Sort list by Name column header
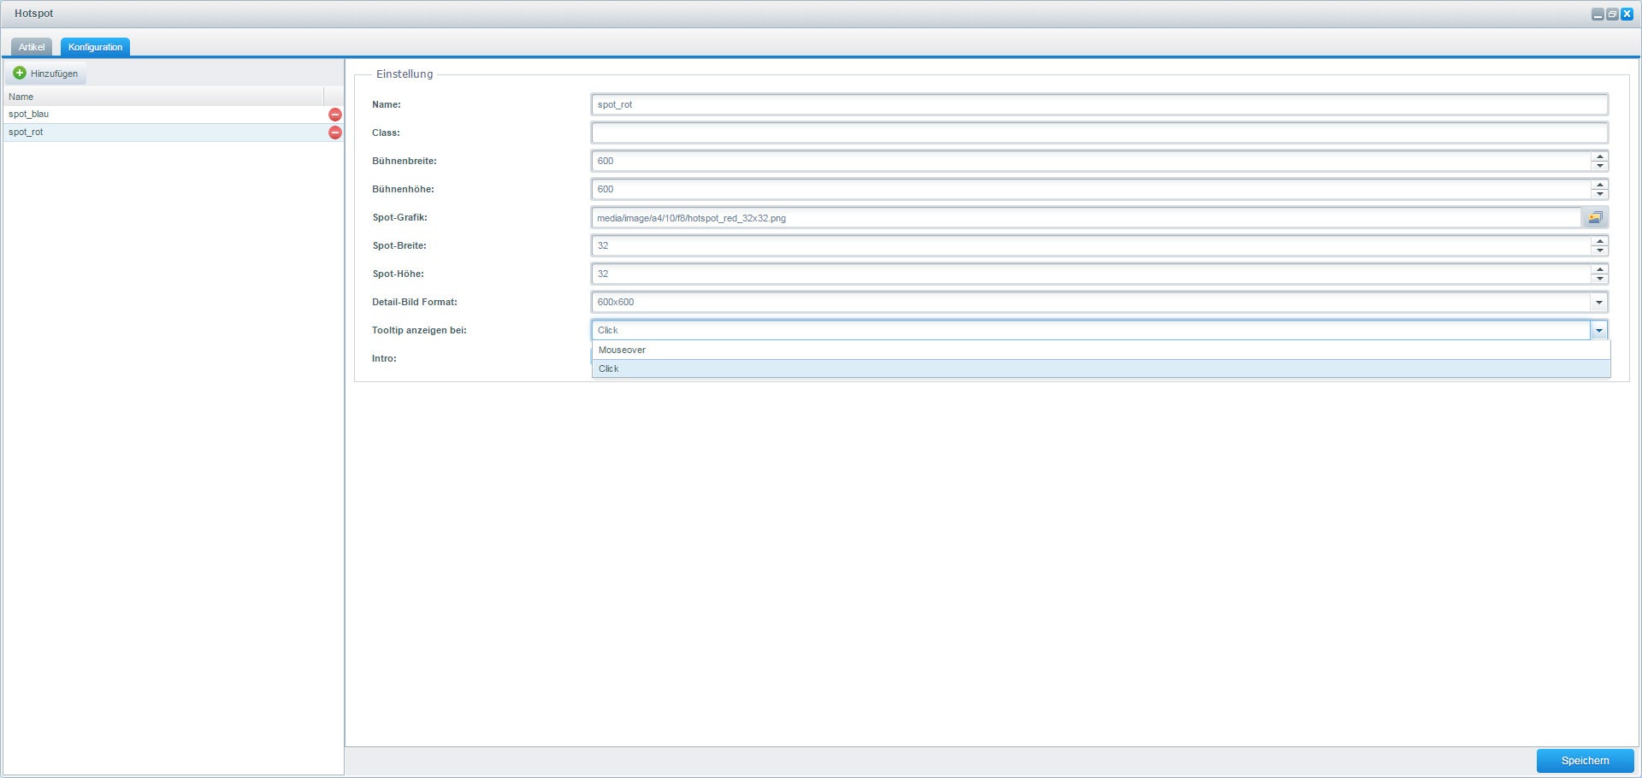The image size is (1642, 778). click(x=163, y=97)
